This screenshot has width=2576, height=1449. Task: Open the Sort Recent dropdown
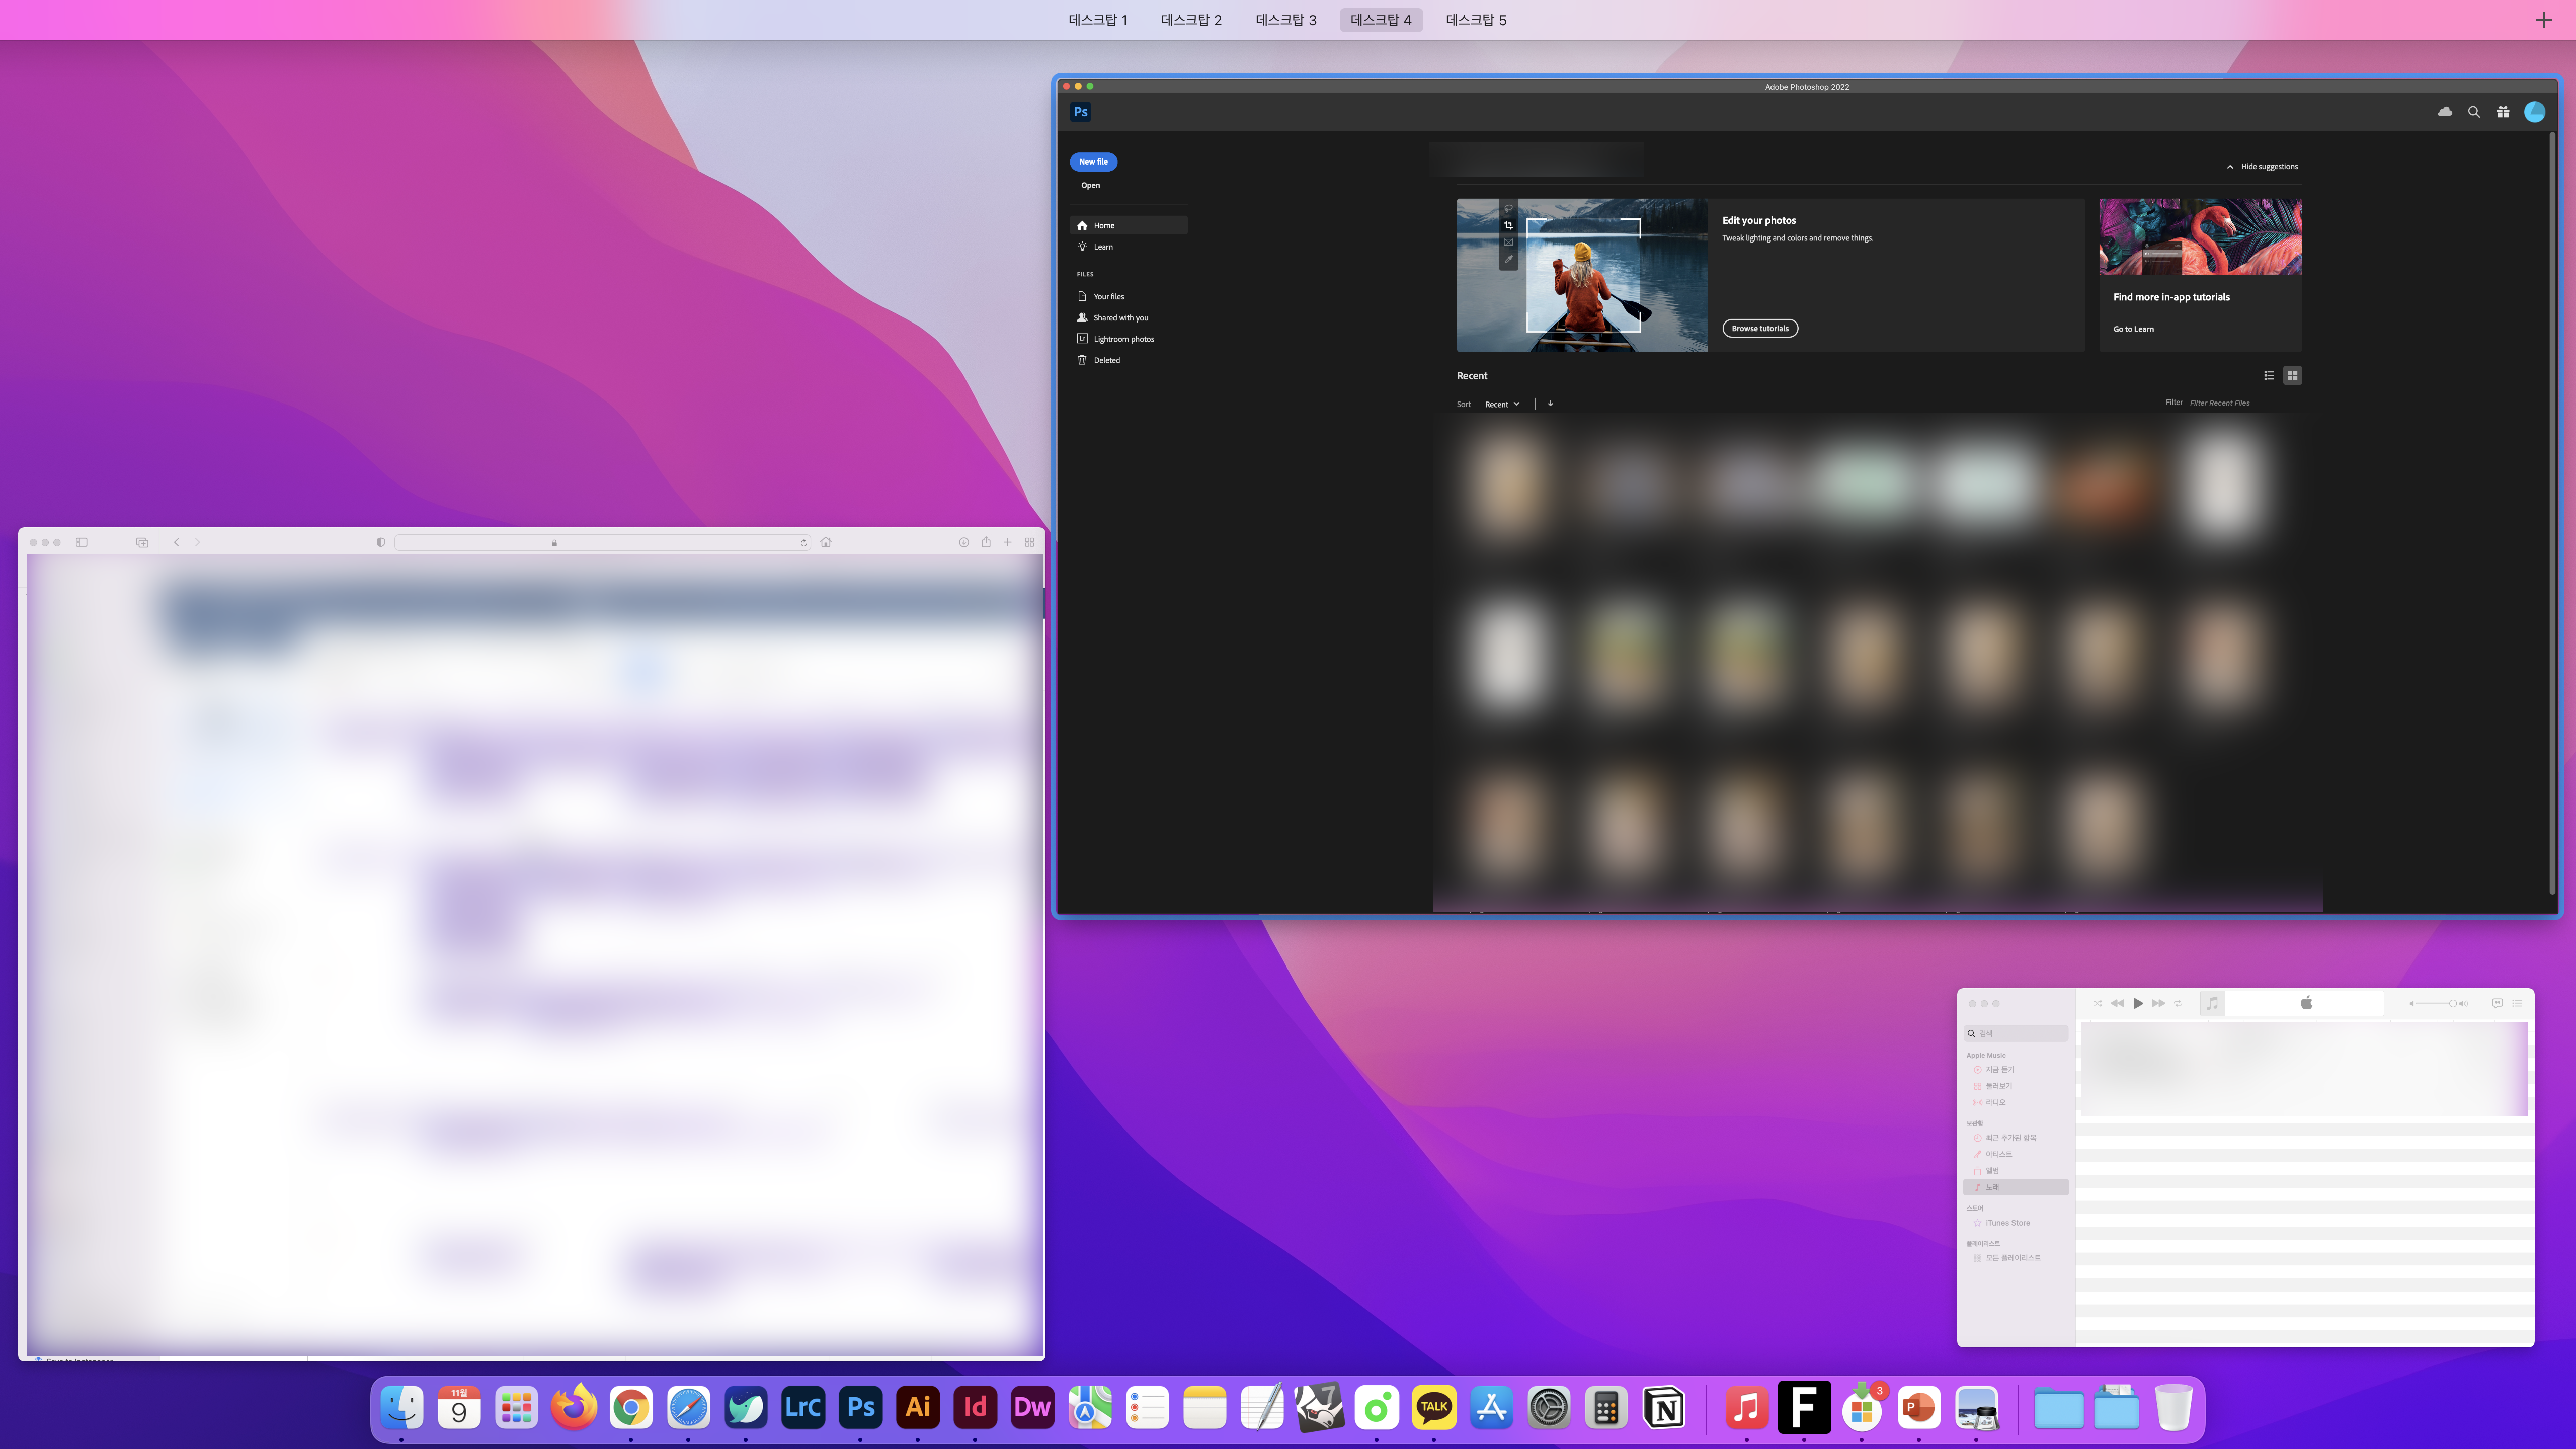point(1502,404)
